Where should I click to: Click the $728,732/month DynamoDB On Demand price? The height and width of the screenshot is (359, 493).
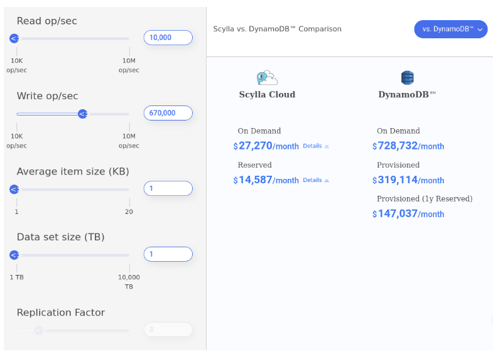click(408, 146)
